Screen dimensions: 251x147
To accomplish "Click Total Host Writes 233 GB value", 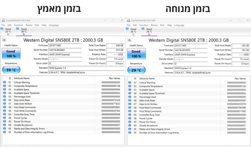I will pos(115,50).
